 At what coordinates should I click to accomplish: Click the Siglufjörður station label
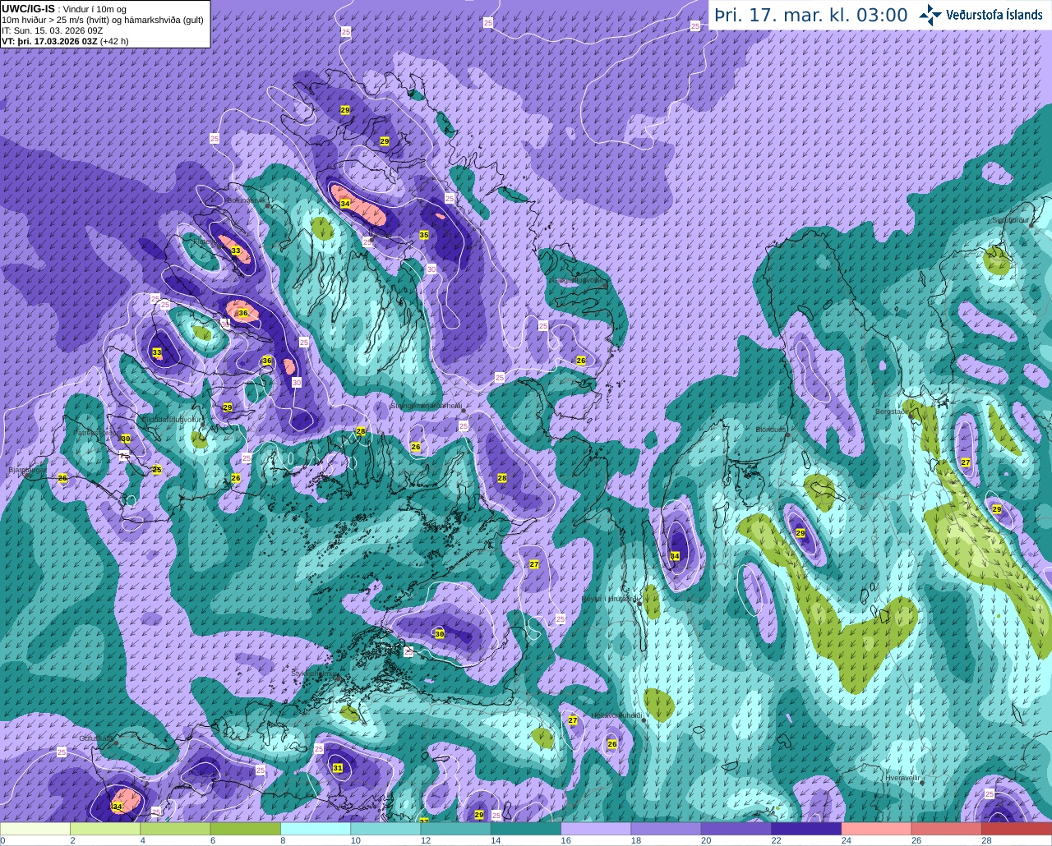pyautogui.click(x=1011, y=220)
